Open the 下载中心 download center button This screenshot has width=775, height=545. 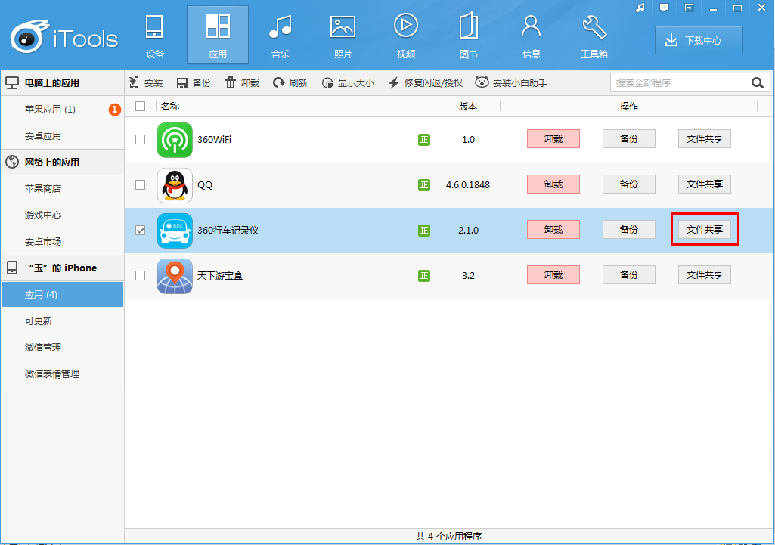click(699, 41)
